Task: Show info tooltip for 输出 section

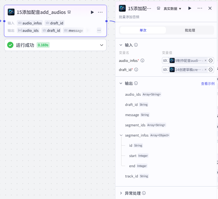Action: pyautogui.click(x=136, y=83)
